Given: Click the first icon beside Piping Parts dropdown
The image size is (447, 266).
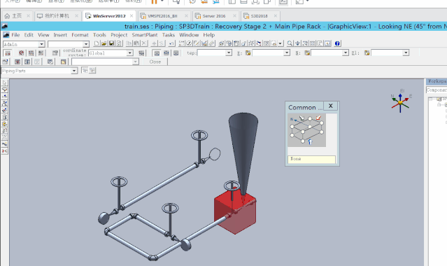Looking at the screenshot, I should tap(85, 70).
